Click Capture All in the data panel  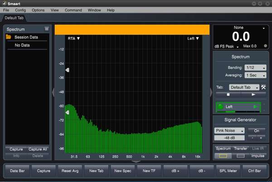(x=38, y=149)
